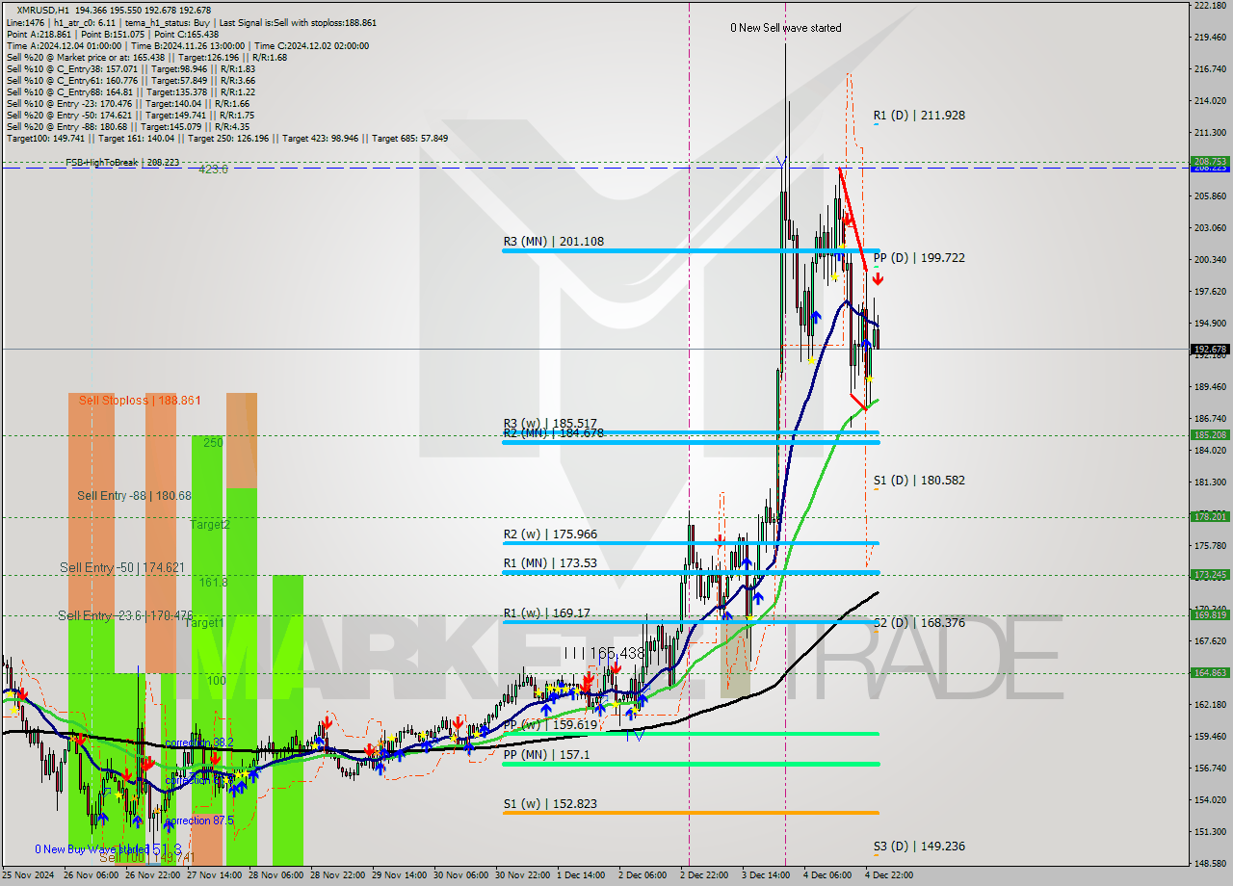The width and height of the screenshot is (1233, 886).
Task: Click the 'Sell Entry -50 | 174.621' label
Action: pos(121,568)
